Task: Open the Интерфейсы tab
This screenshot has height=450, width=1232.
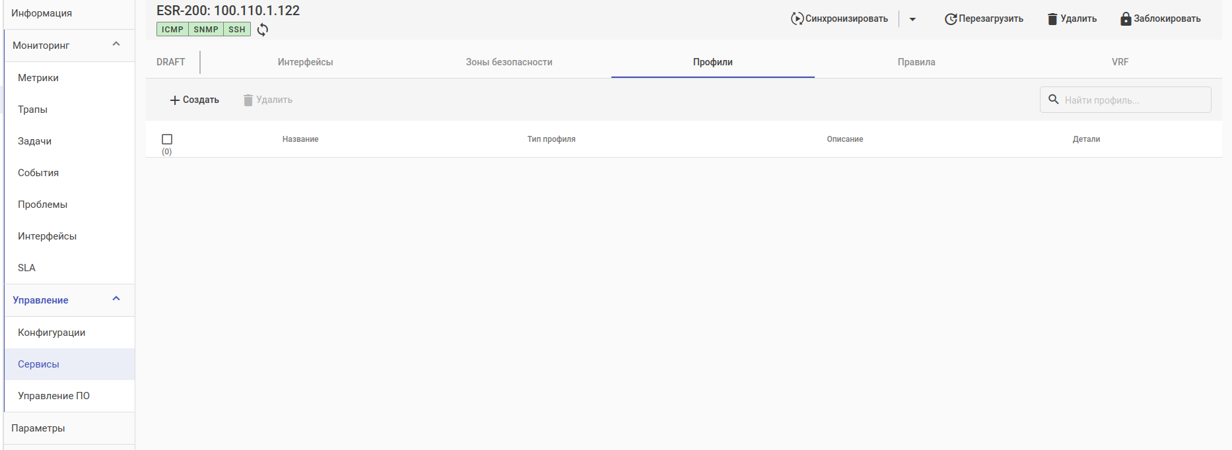Action: [x=305, y=62]
